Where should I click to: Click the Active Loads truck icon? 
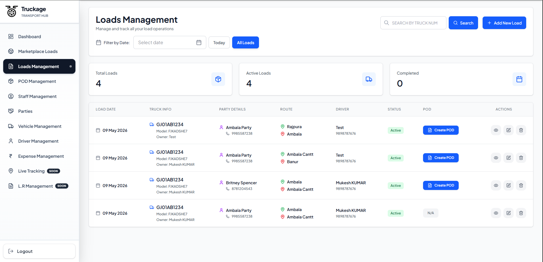369,79
